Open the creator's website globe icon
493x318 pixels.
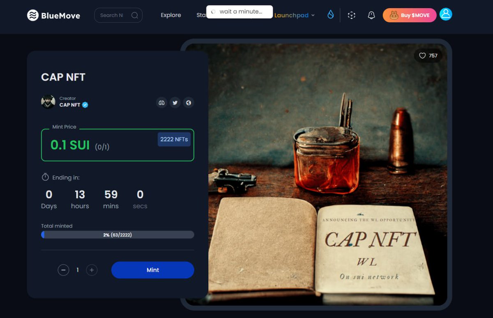click(x=189, y=103)
